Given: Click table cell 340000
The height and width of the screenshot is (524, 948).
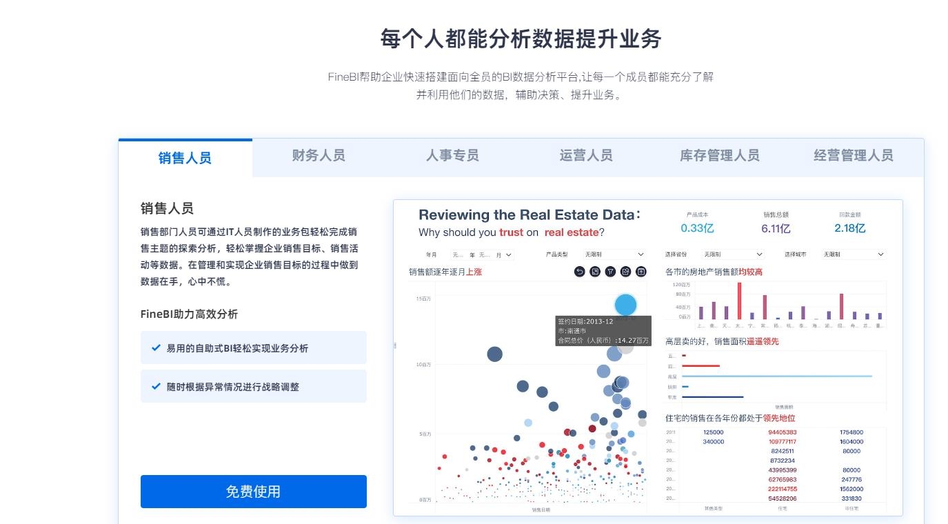Looking at the screenshot, I should [714, 442].
